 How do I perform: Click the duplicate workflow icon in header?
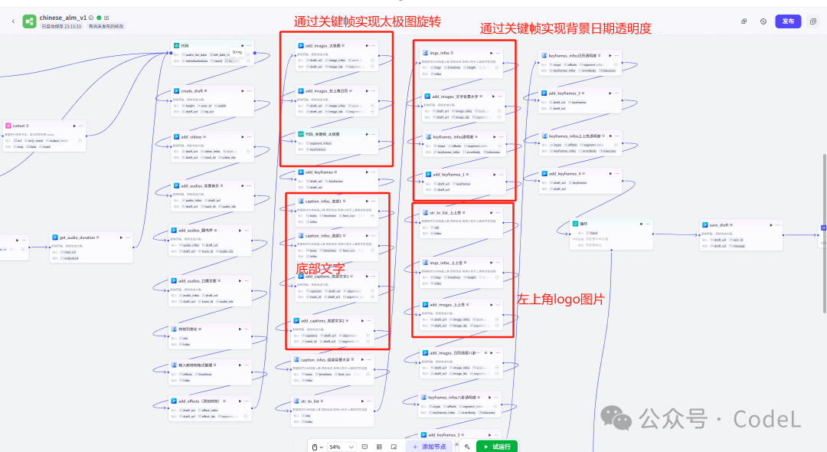[x=744, y=21]
